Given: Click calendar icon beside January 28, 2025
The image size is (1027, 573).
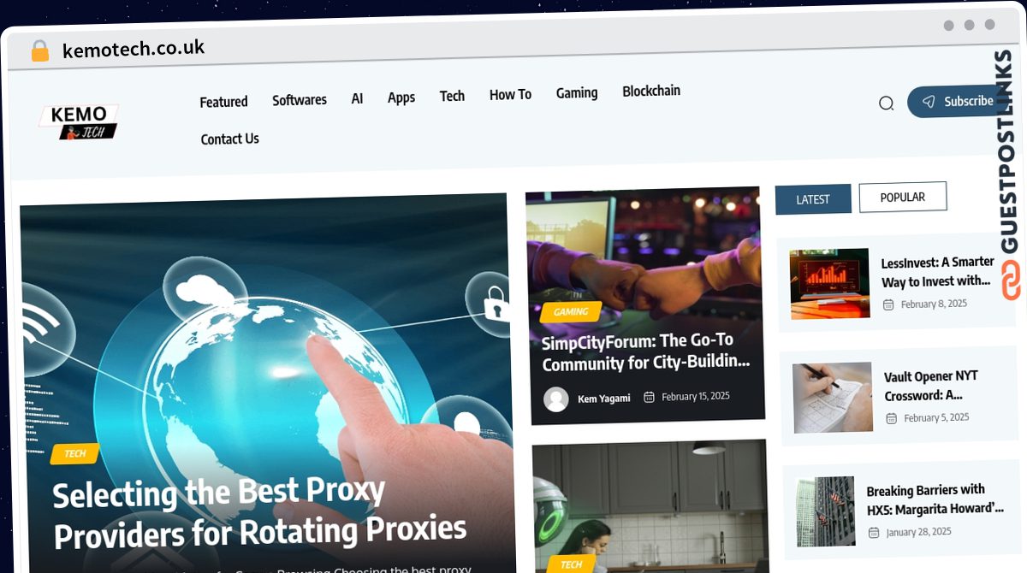Looking at the screenshot, I should (x=874, y=533).
